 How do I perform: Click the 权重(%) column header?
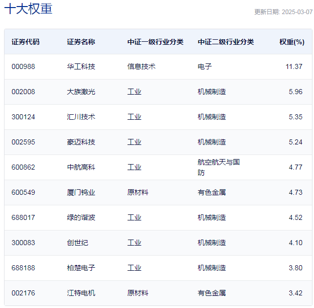291,42
